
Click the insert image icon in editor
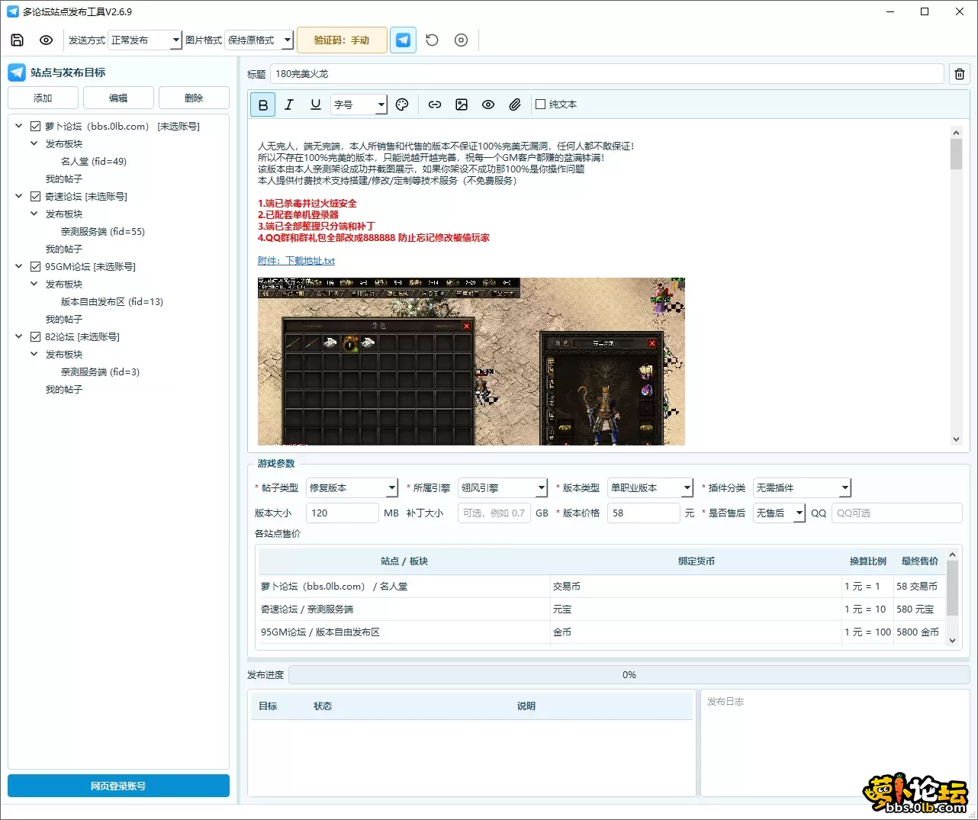[x=462, y=105]
